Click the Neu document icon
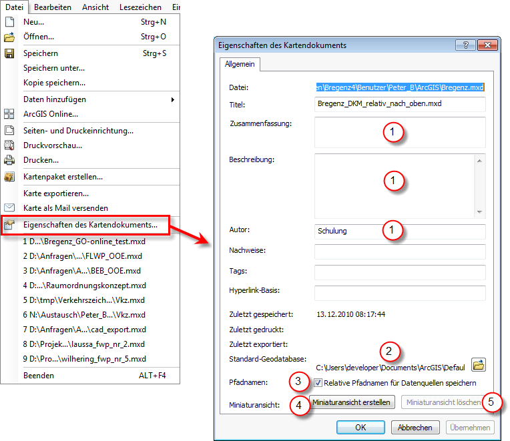Viewport: 510px width, 441px height. tap(9, 22)
